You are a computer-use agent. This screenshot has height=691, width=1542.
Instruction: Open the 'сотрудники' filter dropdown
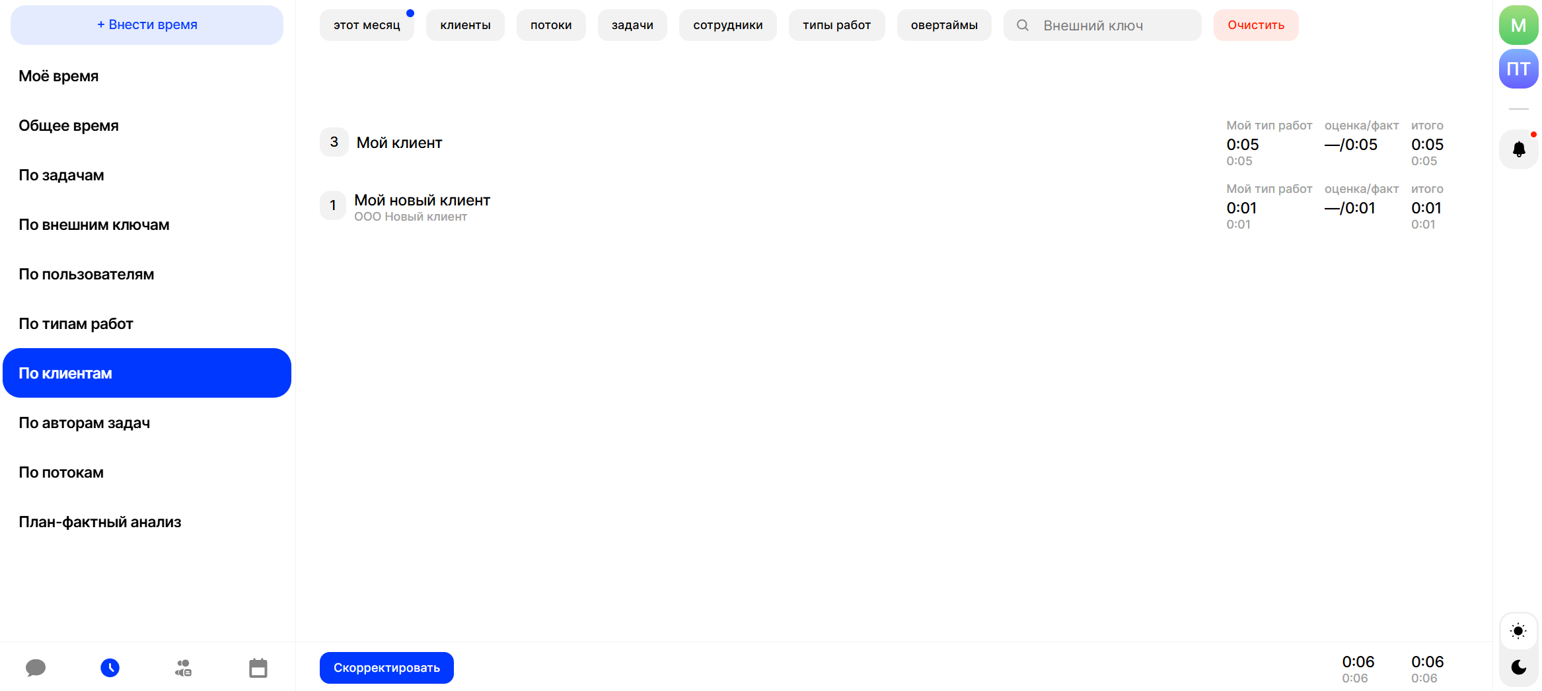coord(727,25)
